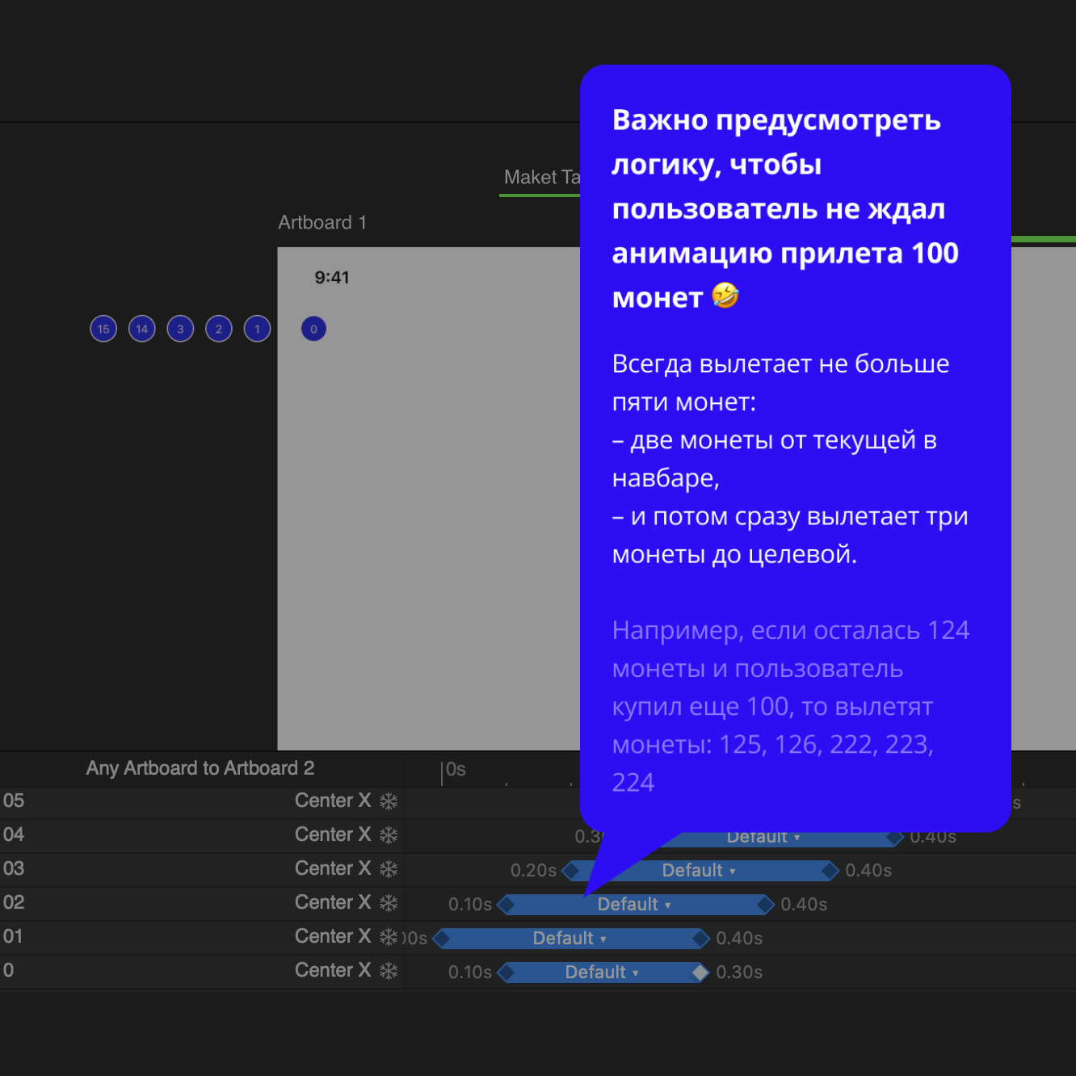Image resolution: width=1076 pixels, height=1076 pixels.
Task: Click the Center X property on row 0
Action: 332,970
